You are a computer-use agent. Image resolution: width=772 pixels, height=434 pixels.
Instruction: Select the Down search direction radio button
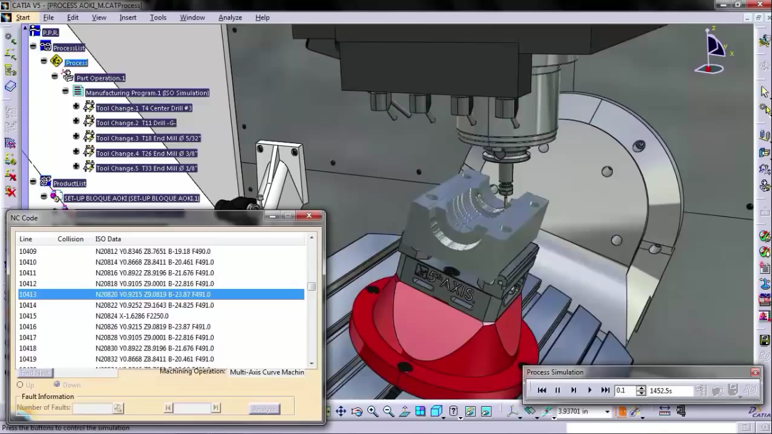57,384
